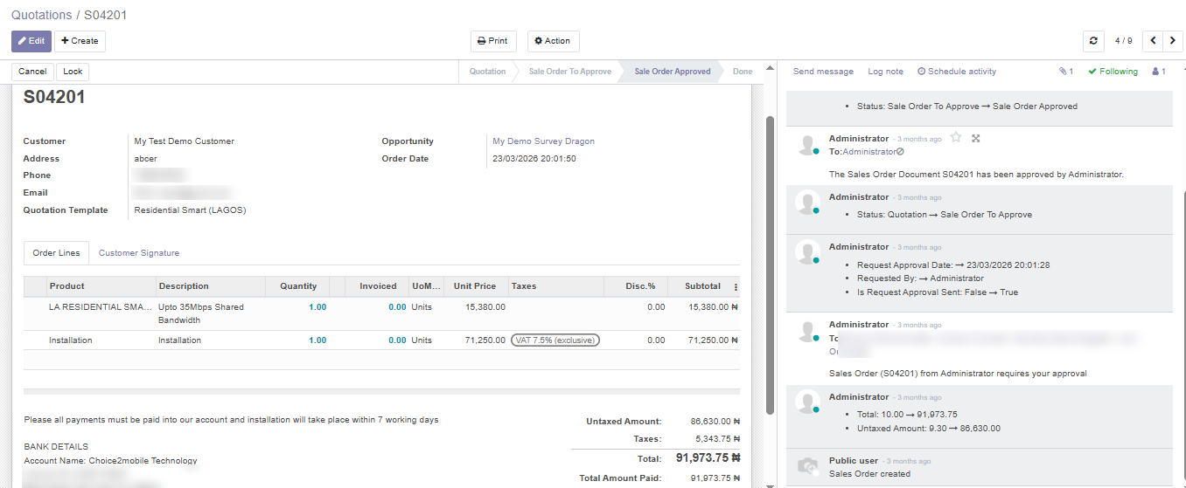The width and height of the screenshot is (1186, 488).
Task: Click the VAT 7.5% (exclusive) tax tag
Action: (x=555, y=340)
